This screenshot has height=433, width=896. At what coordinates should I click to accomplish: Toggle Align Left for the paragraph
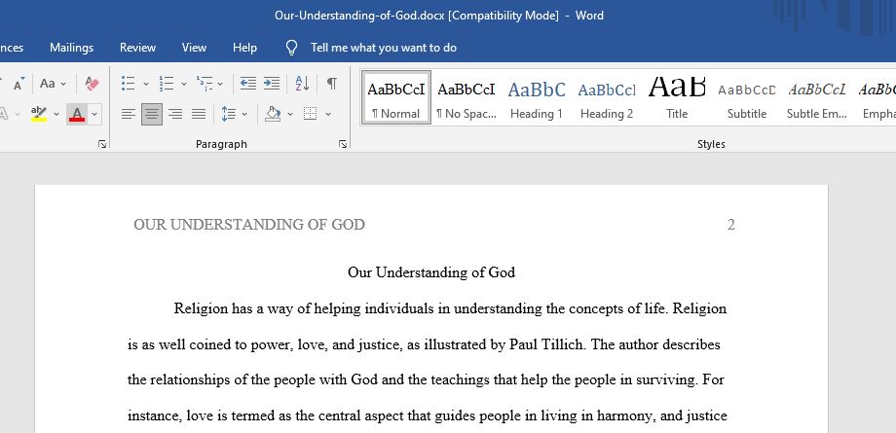tap(129, 114)
